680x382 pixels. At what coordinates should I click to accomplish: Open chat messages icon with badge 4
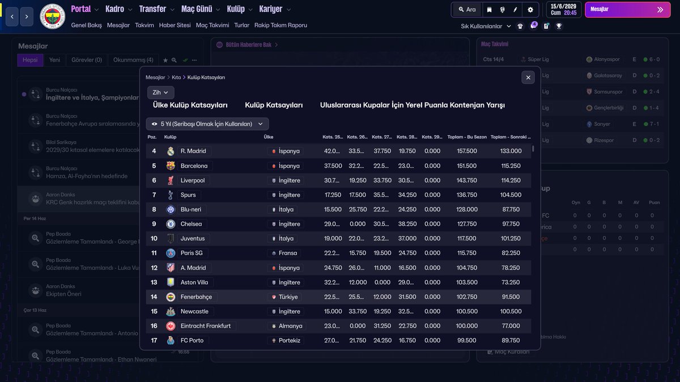(x=533, y=26)
